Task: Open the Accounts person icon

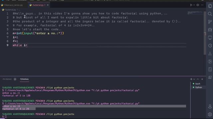Action: click(210, 106)
